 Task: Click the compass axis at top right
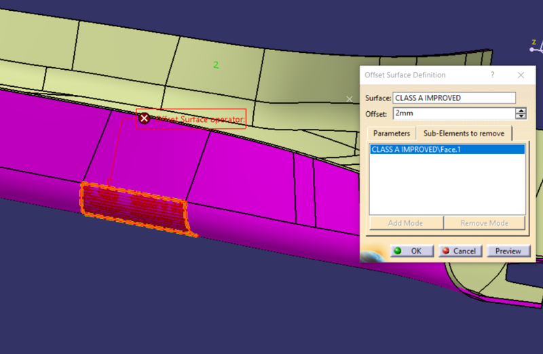click(x=536, y=46)
